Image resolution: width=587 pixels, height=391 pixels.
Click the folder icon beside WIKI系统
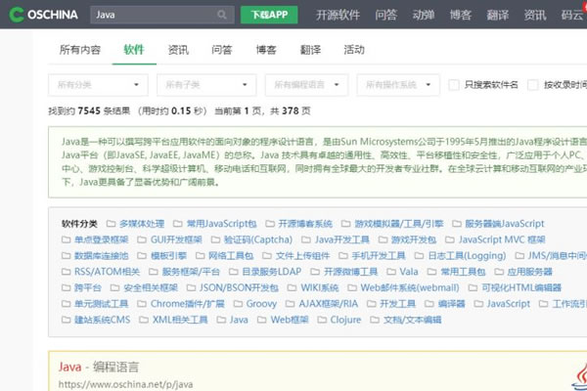pyautogui.click(x=292, y=287)
